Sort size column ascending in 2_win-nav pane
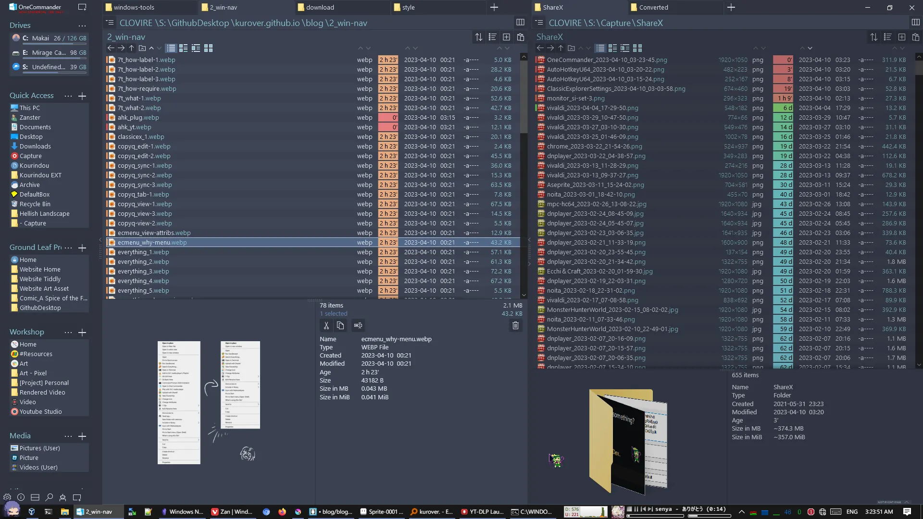 pos(499,48)
